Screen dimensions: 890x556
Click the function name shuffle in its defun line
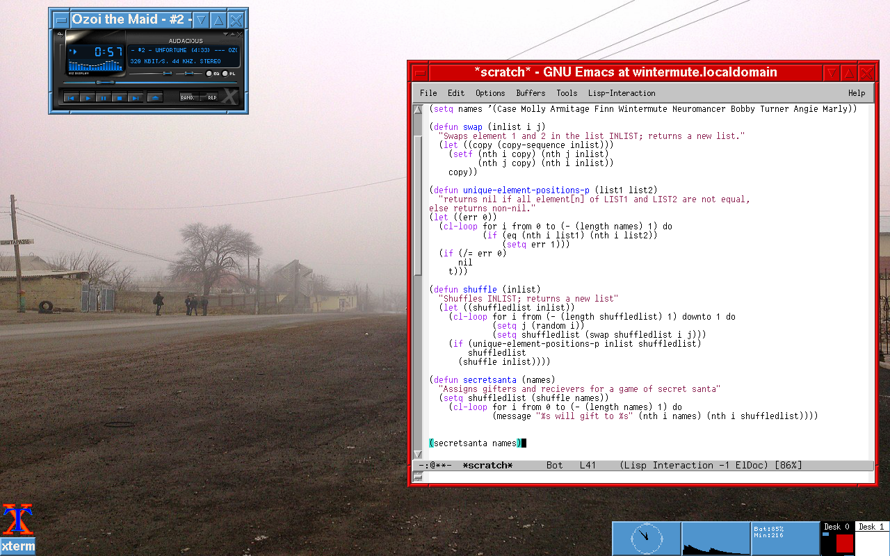[480, 289]
